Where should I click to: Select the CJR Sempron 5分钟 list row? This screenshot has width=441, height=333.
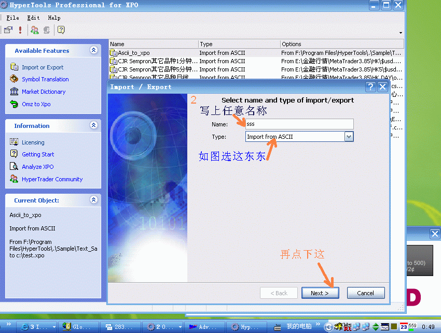tap(256, 69)
